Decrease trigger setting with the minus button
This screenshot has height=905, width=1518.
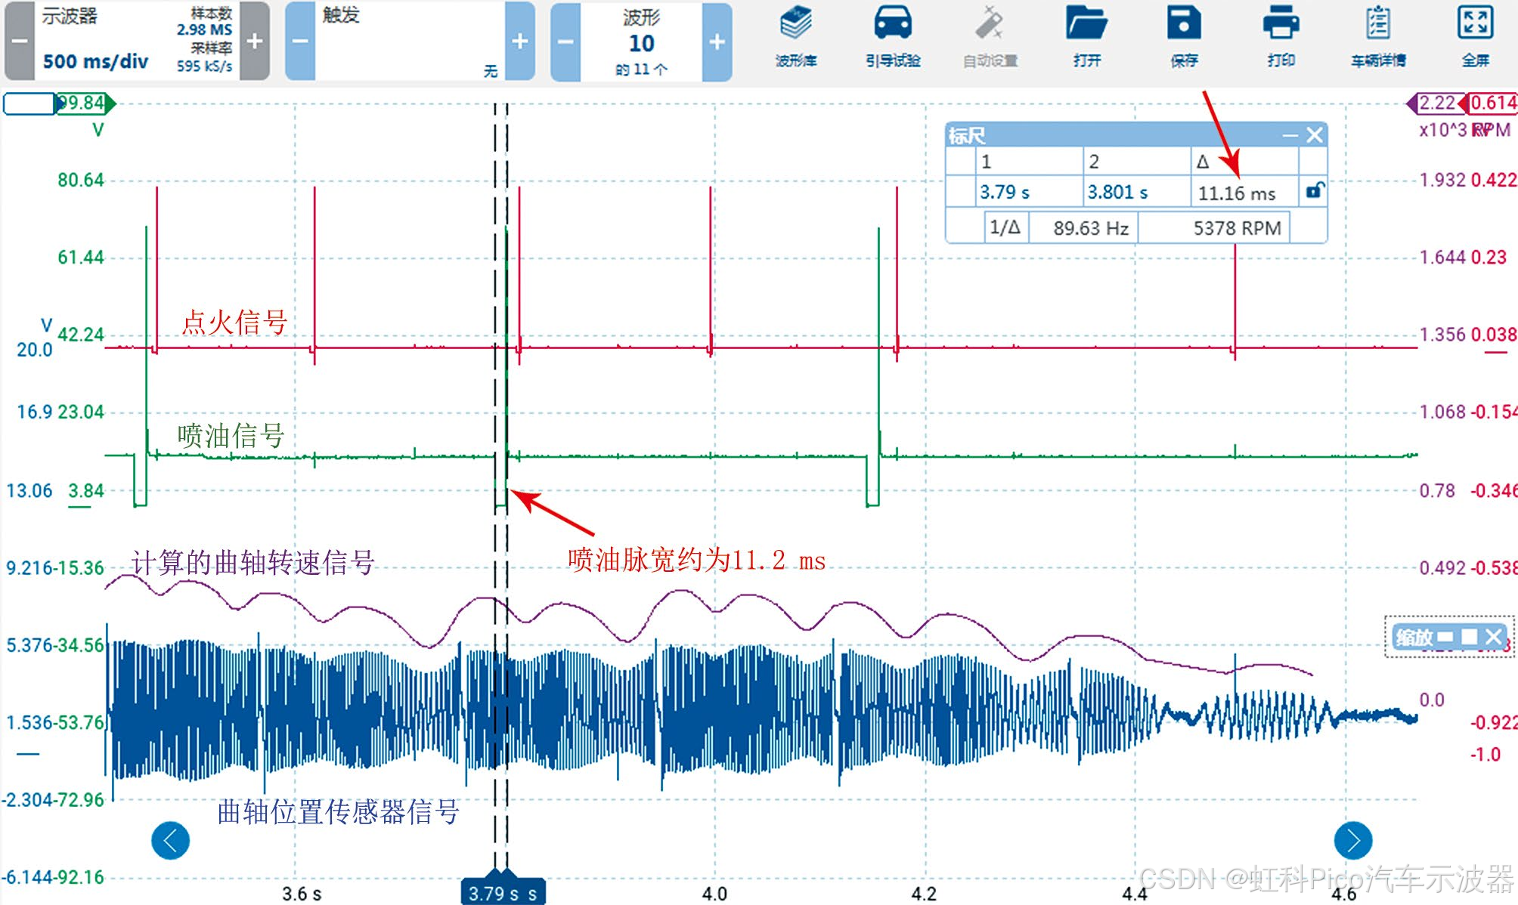click(300, 42)
